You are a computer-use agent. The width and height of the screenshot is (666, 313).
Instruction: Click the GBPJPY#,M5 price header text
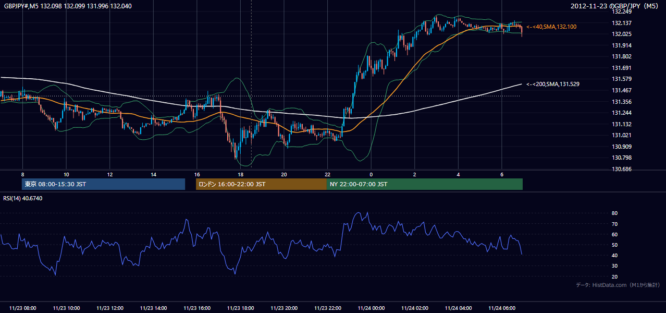(68, 6)
